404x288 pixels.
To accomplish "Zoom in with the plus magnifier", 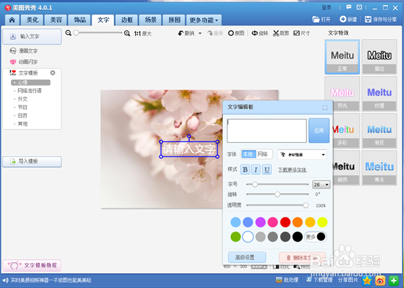I will pos(127,33).
